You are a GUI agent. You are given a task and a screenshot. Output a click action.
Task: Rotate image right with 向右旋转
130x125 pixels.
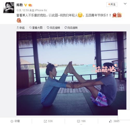(71, 28)
